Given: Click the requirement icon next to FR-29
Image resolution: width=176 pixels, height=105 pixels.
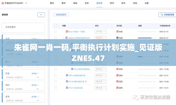Looking at the screenshot, I should pyautogui.click(x=72, y=69).
